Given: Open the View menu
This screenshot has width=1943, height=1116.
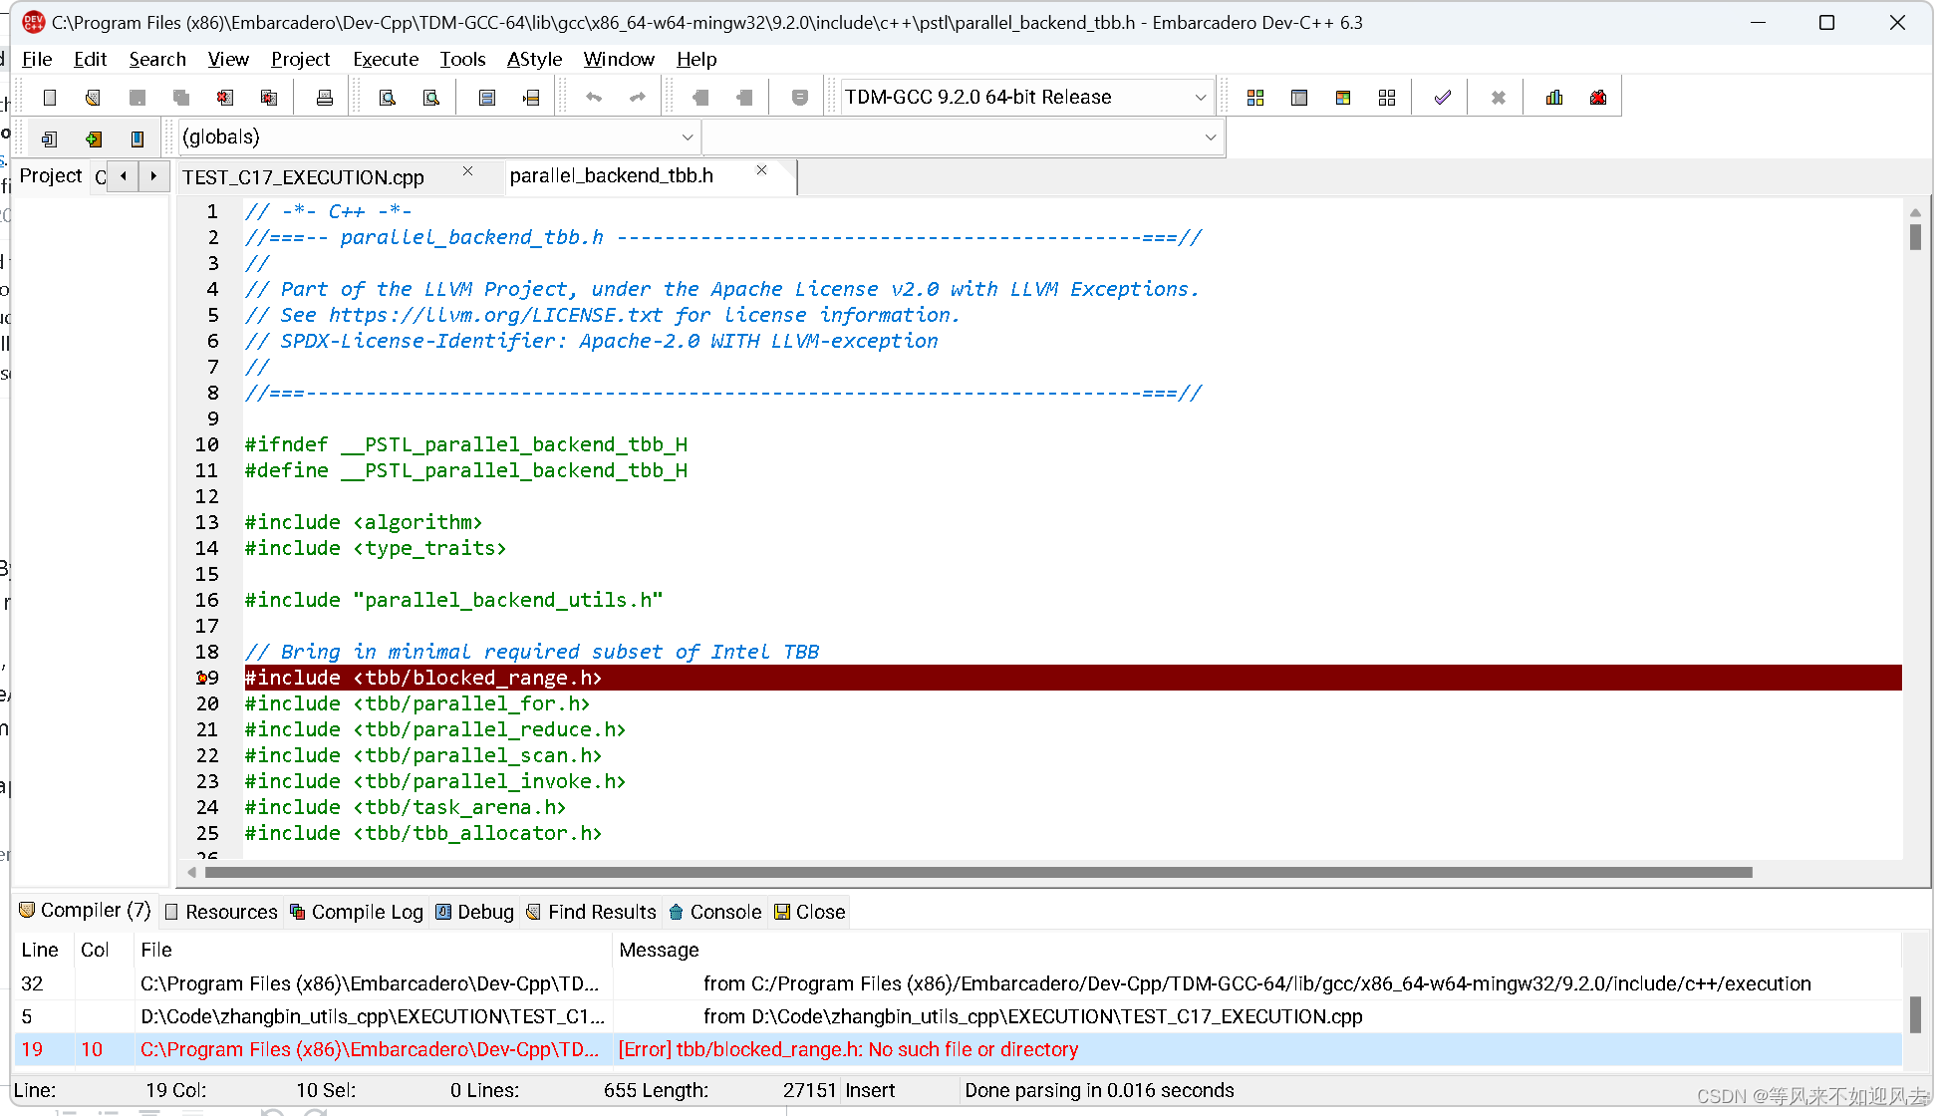Looking at the screenshot, I should 228,59.
